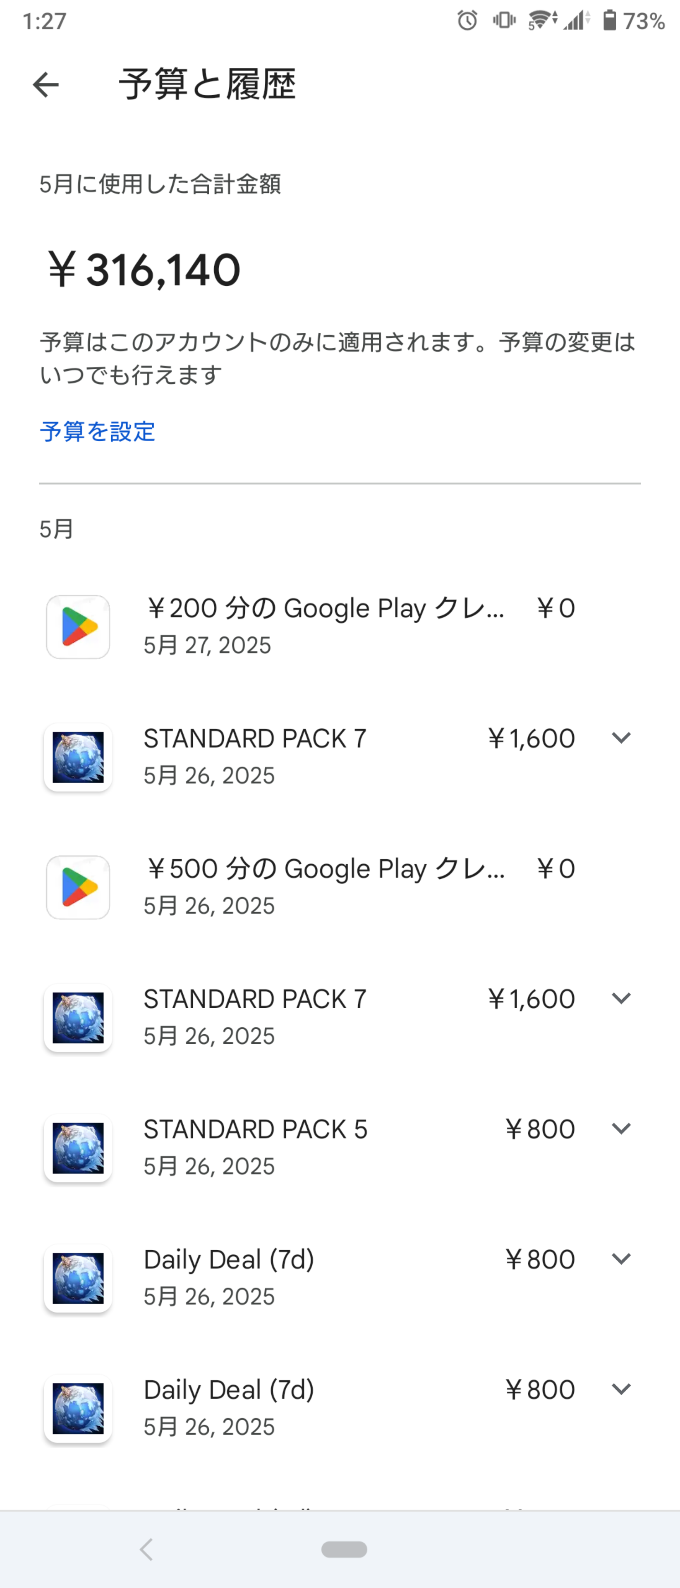Tap the ¥316,140 total spending amount
The width and height of the screenshot is (680, 1588).
pyautogui.click(x=144, y=270)
